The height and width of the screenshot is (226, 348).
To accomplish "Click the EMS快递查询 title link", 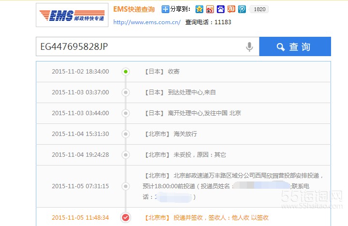I will 134,9.
